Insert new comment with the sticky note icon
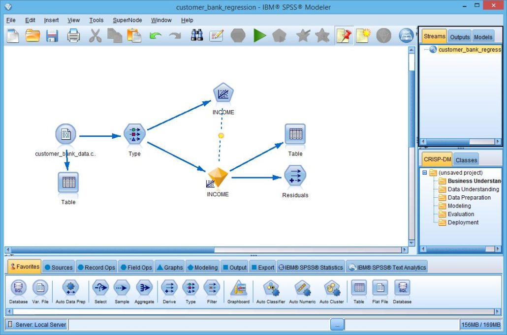This screenshot has height=335, width=507. coord(363,35)
